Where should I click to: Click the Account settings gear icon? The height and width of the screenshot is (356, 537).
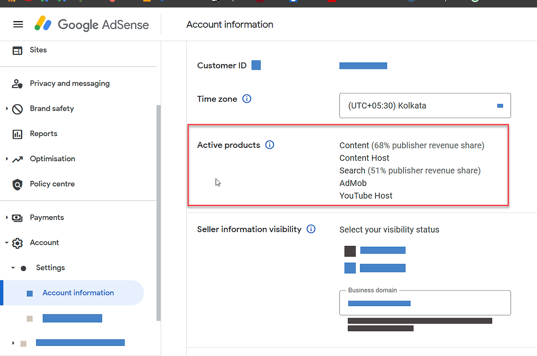tap(17, 243)
